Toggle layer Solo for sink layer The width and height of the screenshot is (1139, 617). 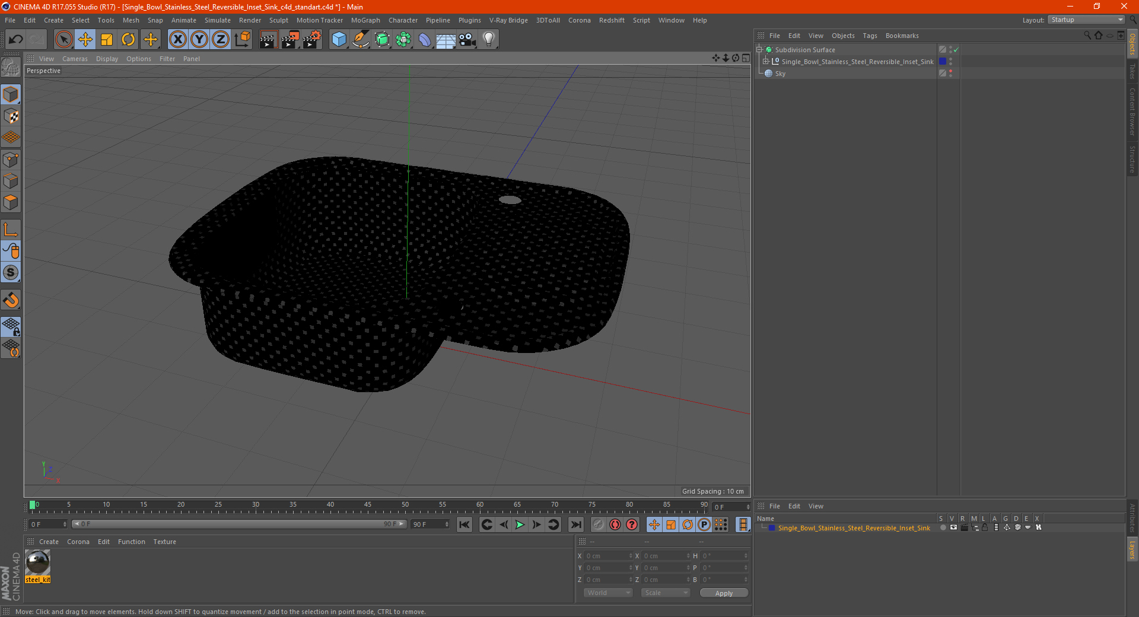tap(943, 527)
